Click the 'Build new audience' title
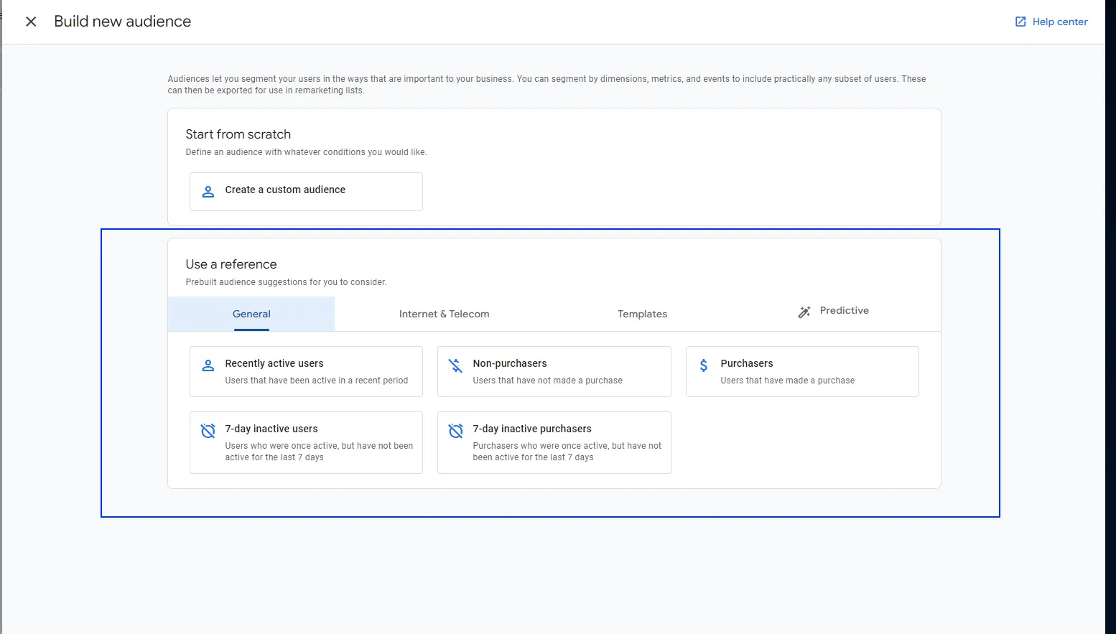 click(123, 22)
